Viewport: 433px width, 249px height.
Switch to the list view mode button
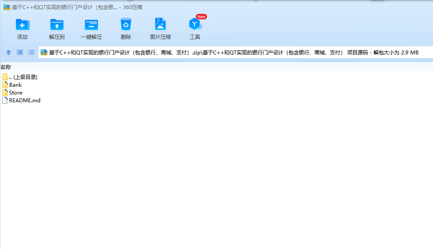pos(31,52)
